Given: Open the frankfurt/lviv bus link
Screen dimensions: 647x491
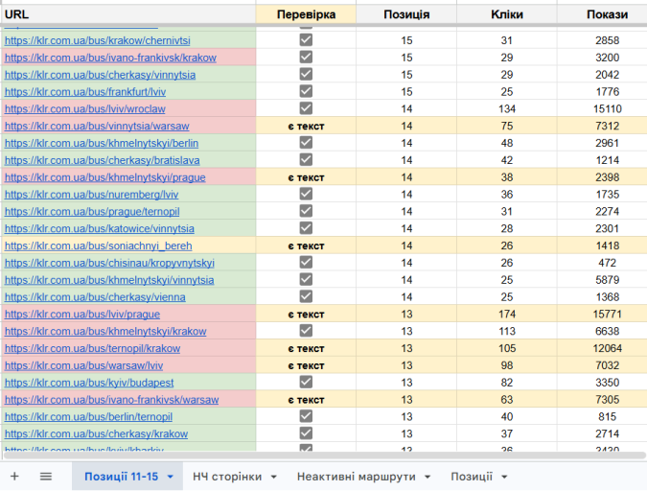Looking at the screenshot, I should pos(85,92).
